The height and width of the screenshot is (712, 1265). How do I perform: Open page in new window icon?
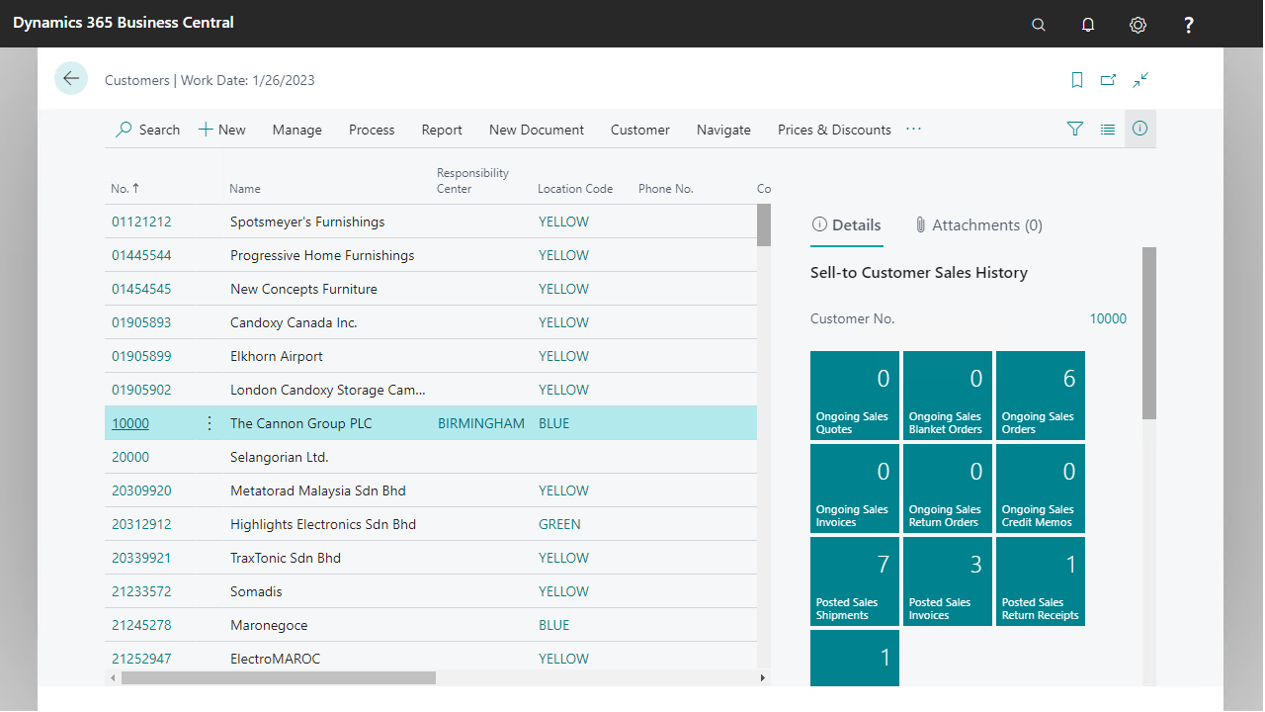[1109, 80]
